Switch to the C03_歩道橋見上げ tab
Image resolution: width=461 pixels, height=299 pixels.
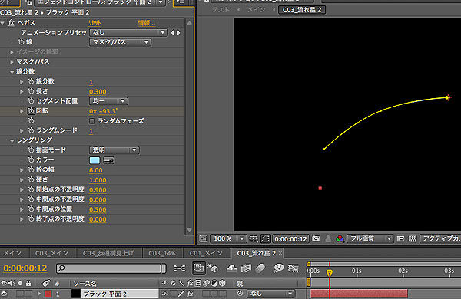pos(109,253)
